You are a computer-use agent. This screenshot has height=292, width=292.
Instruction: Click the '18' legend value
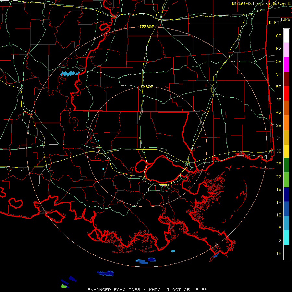[x=279, y=189]
